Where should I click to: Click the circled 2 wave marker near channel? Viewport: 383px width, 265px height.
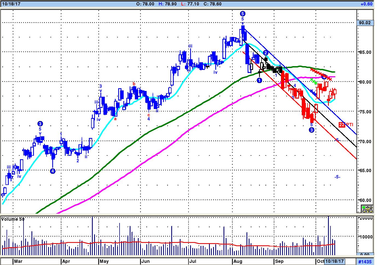[266, 53]
